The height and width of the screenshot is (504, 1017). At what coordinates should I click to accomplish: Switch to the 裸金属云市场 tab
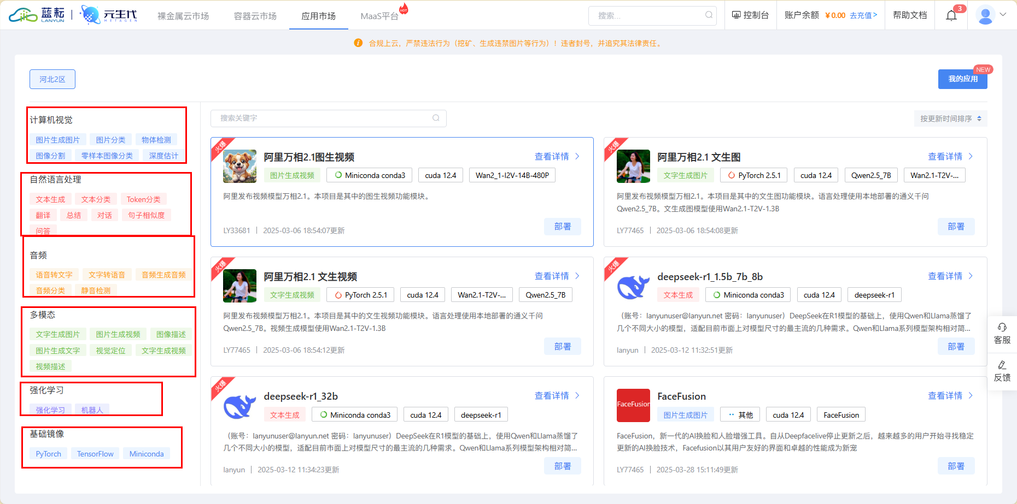183,16
